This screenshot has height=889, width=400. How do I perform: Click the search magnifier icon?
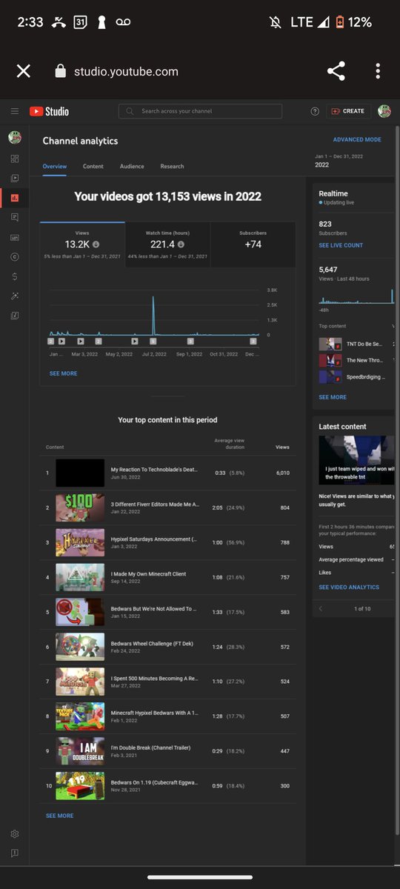coord(130,111)
